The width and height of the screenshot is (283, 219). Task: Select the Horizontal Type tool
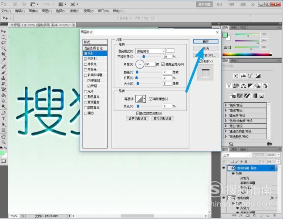tap(3, 119)
